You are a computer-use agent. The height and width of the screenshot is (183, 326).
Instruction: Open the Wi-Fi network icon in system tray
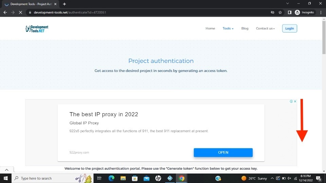click(295, 178)
